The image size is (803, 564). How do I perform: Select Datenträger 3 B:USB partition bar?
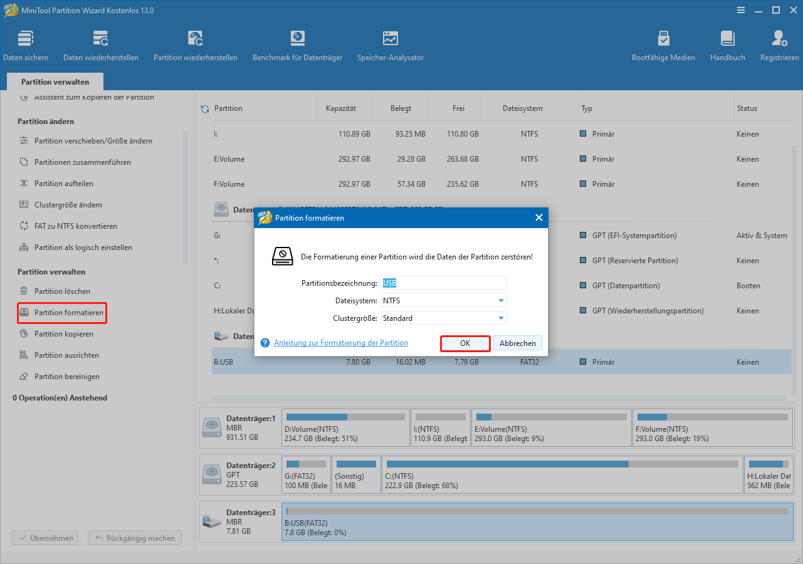[x=536, y=522]
